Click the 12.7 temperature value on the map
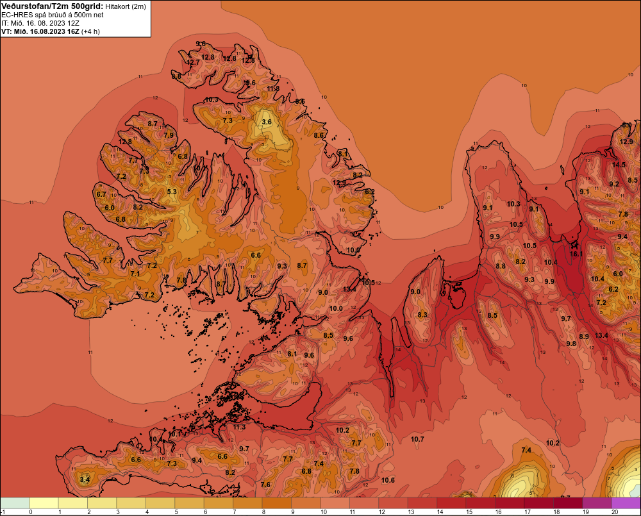This screenshot has width=641, height=516. pos(193,62)
